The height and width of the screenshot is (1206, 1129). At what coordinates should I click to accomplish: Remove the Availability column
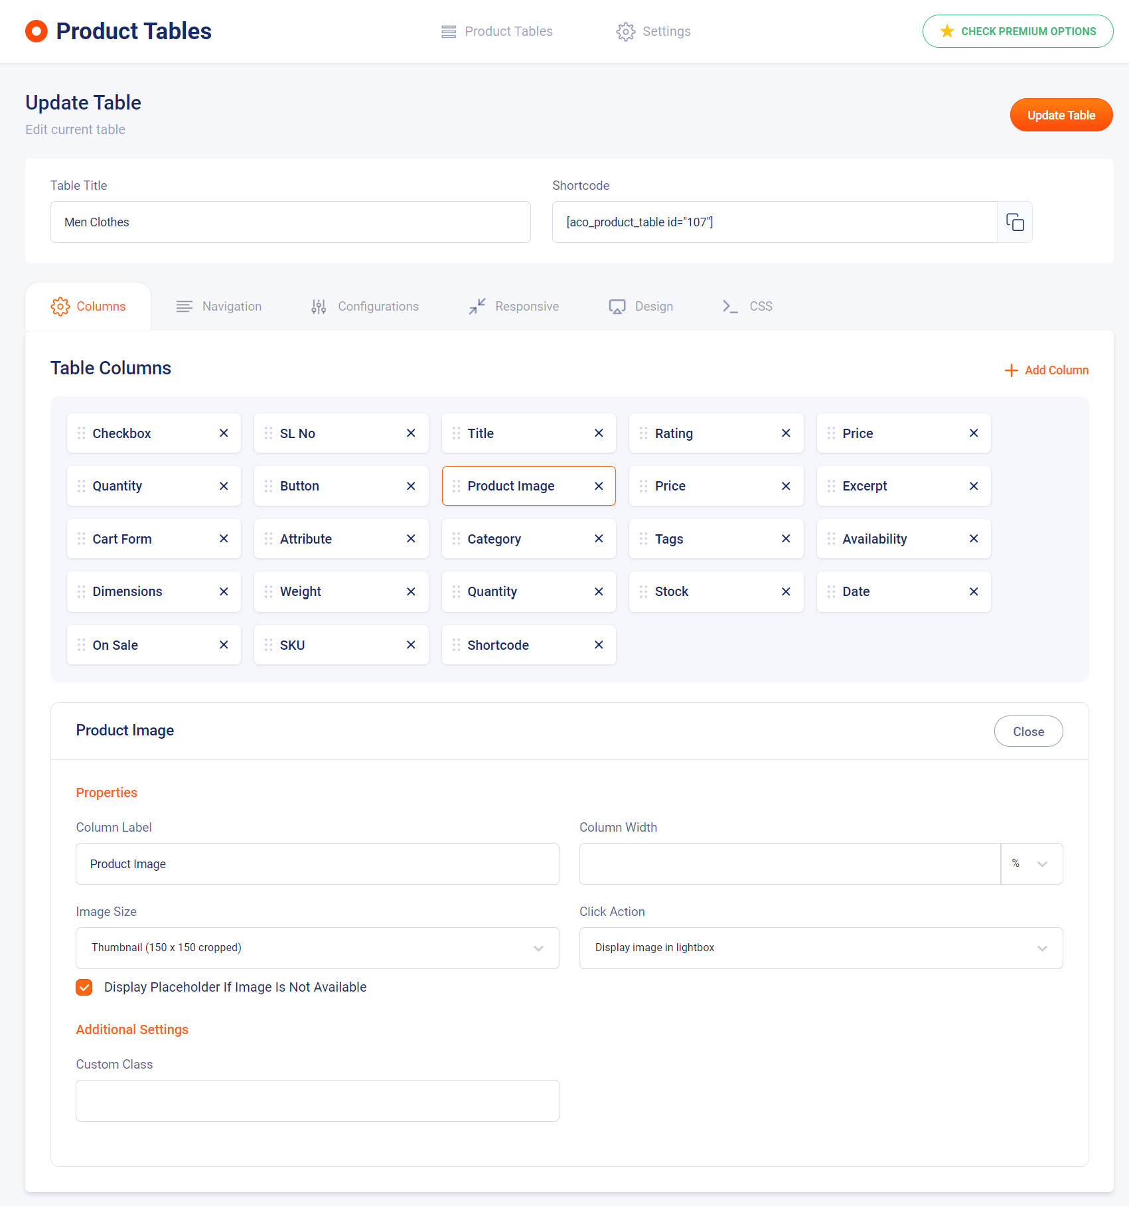coord(974,539)
